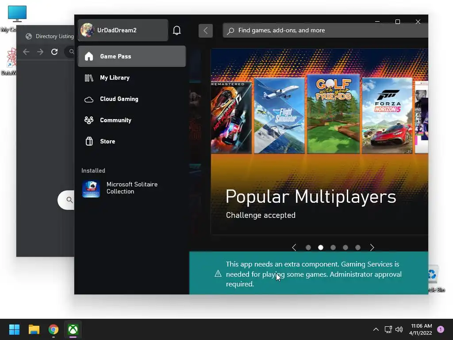Launch Microsoft Solitaire Collection from Installed list
Image resolution: width=453 pixels, height=340 pixels.
[132, 189]
